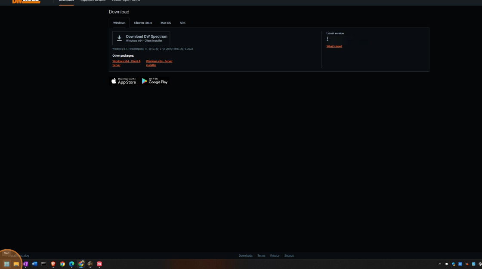The image size is (482, 269).
Task: Open File Explorer from the taskbar
Action: tap(16, 264)
